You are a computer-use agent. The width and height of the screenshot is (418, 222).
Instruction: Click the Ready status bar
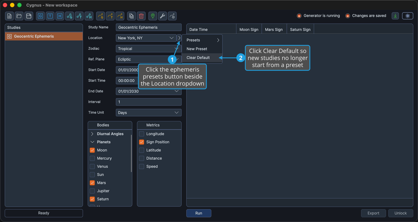pyautogui.click(x=44, y=213)
